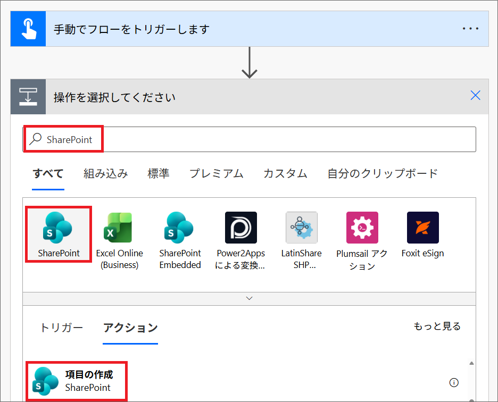Click the choose operation step icon
498x402 pixels.
[28, 97]
